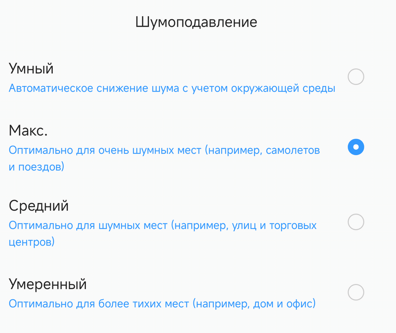Click the '(например, дом и офис)' phrase

point(254,304)
